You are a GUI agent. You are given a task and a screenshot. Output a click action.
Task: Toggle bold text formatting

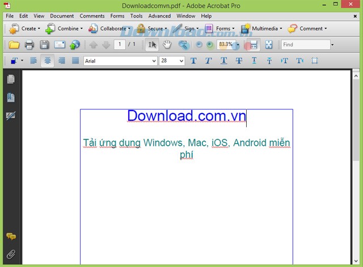(x=193, y=61)
